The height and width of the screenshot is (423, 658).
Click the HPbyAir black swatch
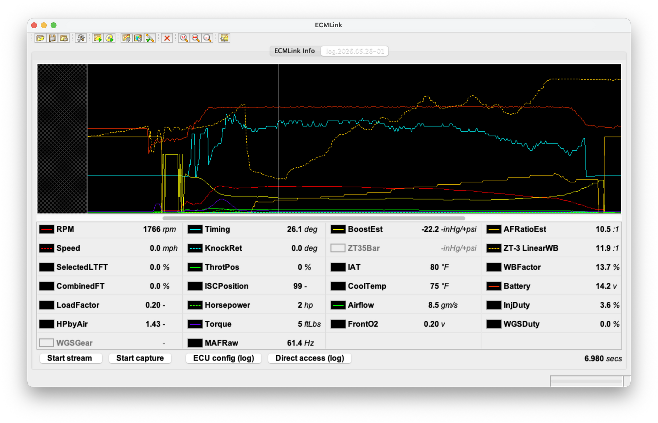pyautogui.click(x=46, y=324)
